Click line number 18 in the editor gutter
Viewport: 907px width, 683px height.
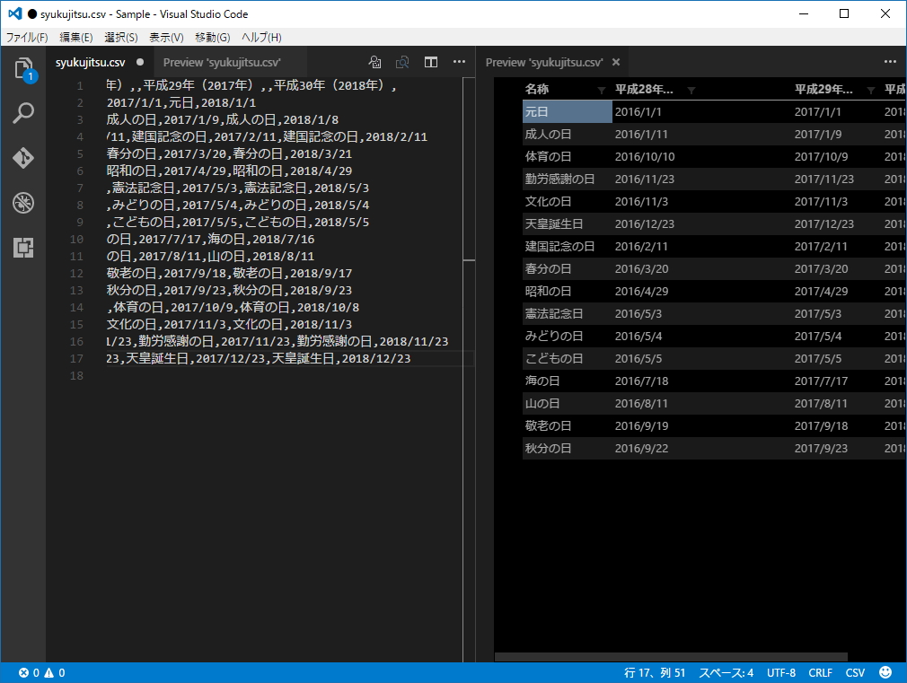76,375
